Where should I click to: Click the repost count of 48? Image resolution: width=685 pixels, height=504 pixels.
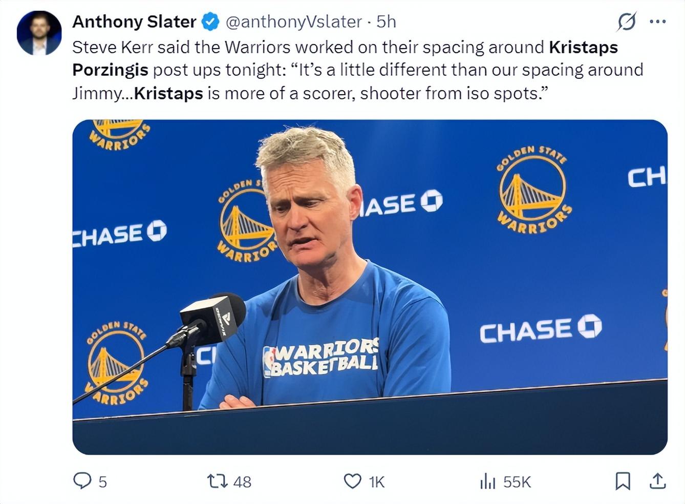point(242,482)
